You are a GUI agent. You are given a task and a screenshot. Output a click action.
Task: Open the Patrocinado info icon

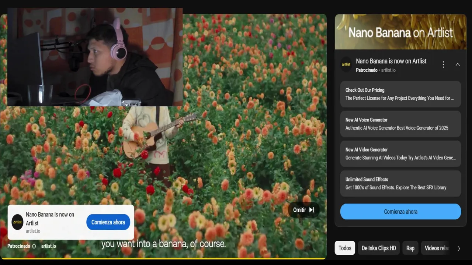34,246
